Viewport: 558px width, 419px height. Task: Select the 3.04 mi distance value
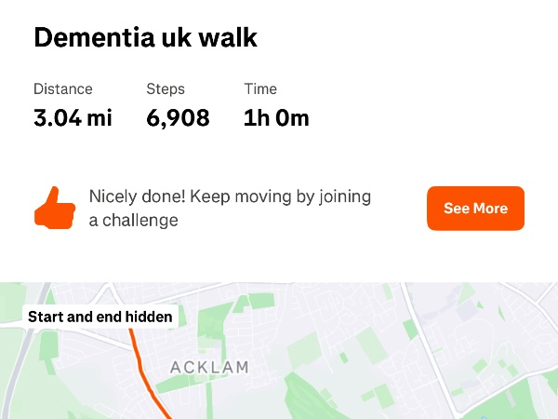pos(73,118)
